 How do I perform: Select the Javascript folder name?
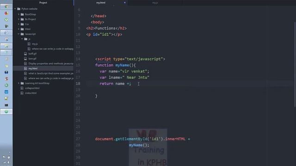[30, 34]
